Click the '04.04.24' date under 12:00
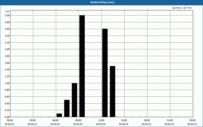The image size is (203, 127). [x=101, y=124]
